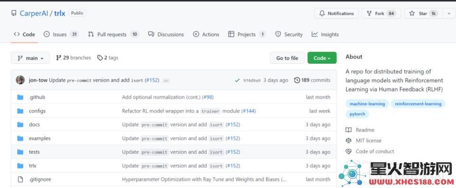Open the #144 pull request link
This screenshot has height=188, width=456.
[248, 111]
